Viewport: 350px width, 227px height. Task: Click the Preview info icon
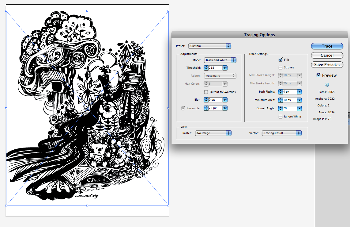(327, 85)
